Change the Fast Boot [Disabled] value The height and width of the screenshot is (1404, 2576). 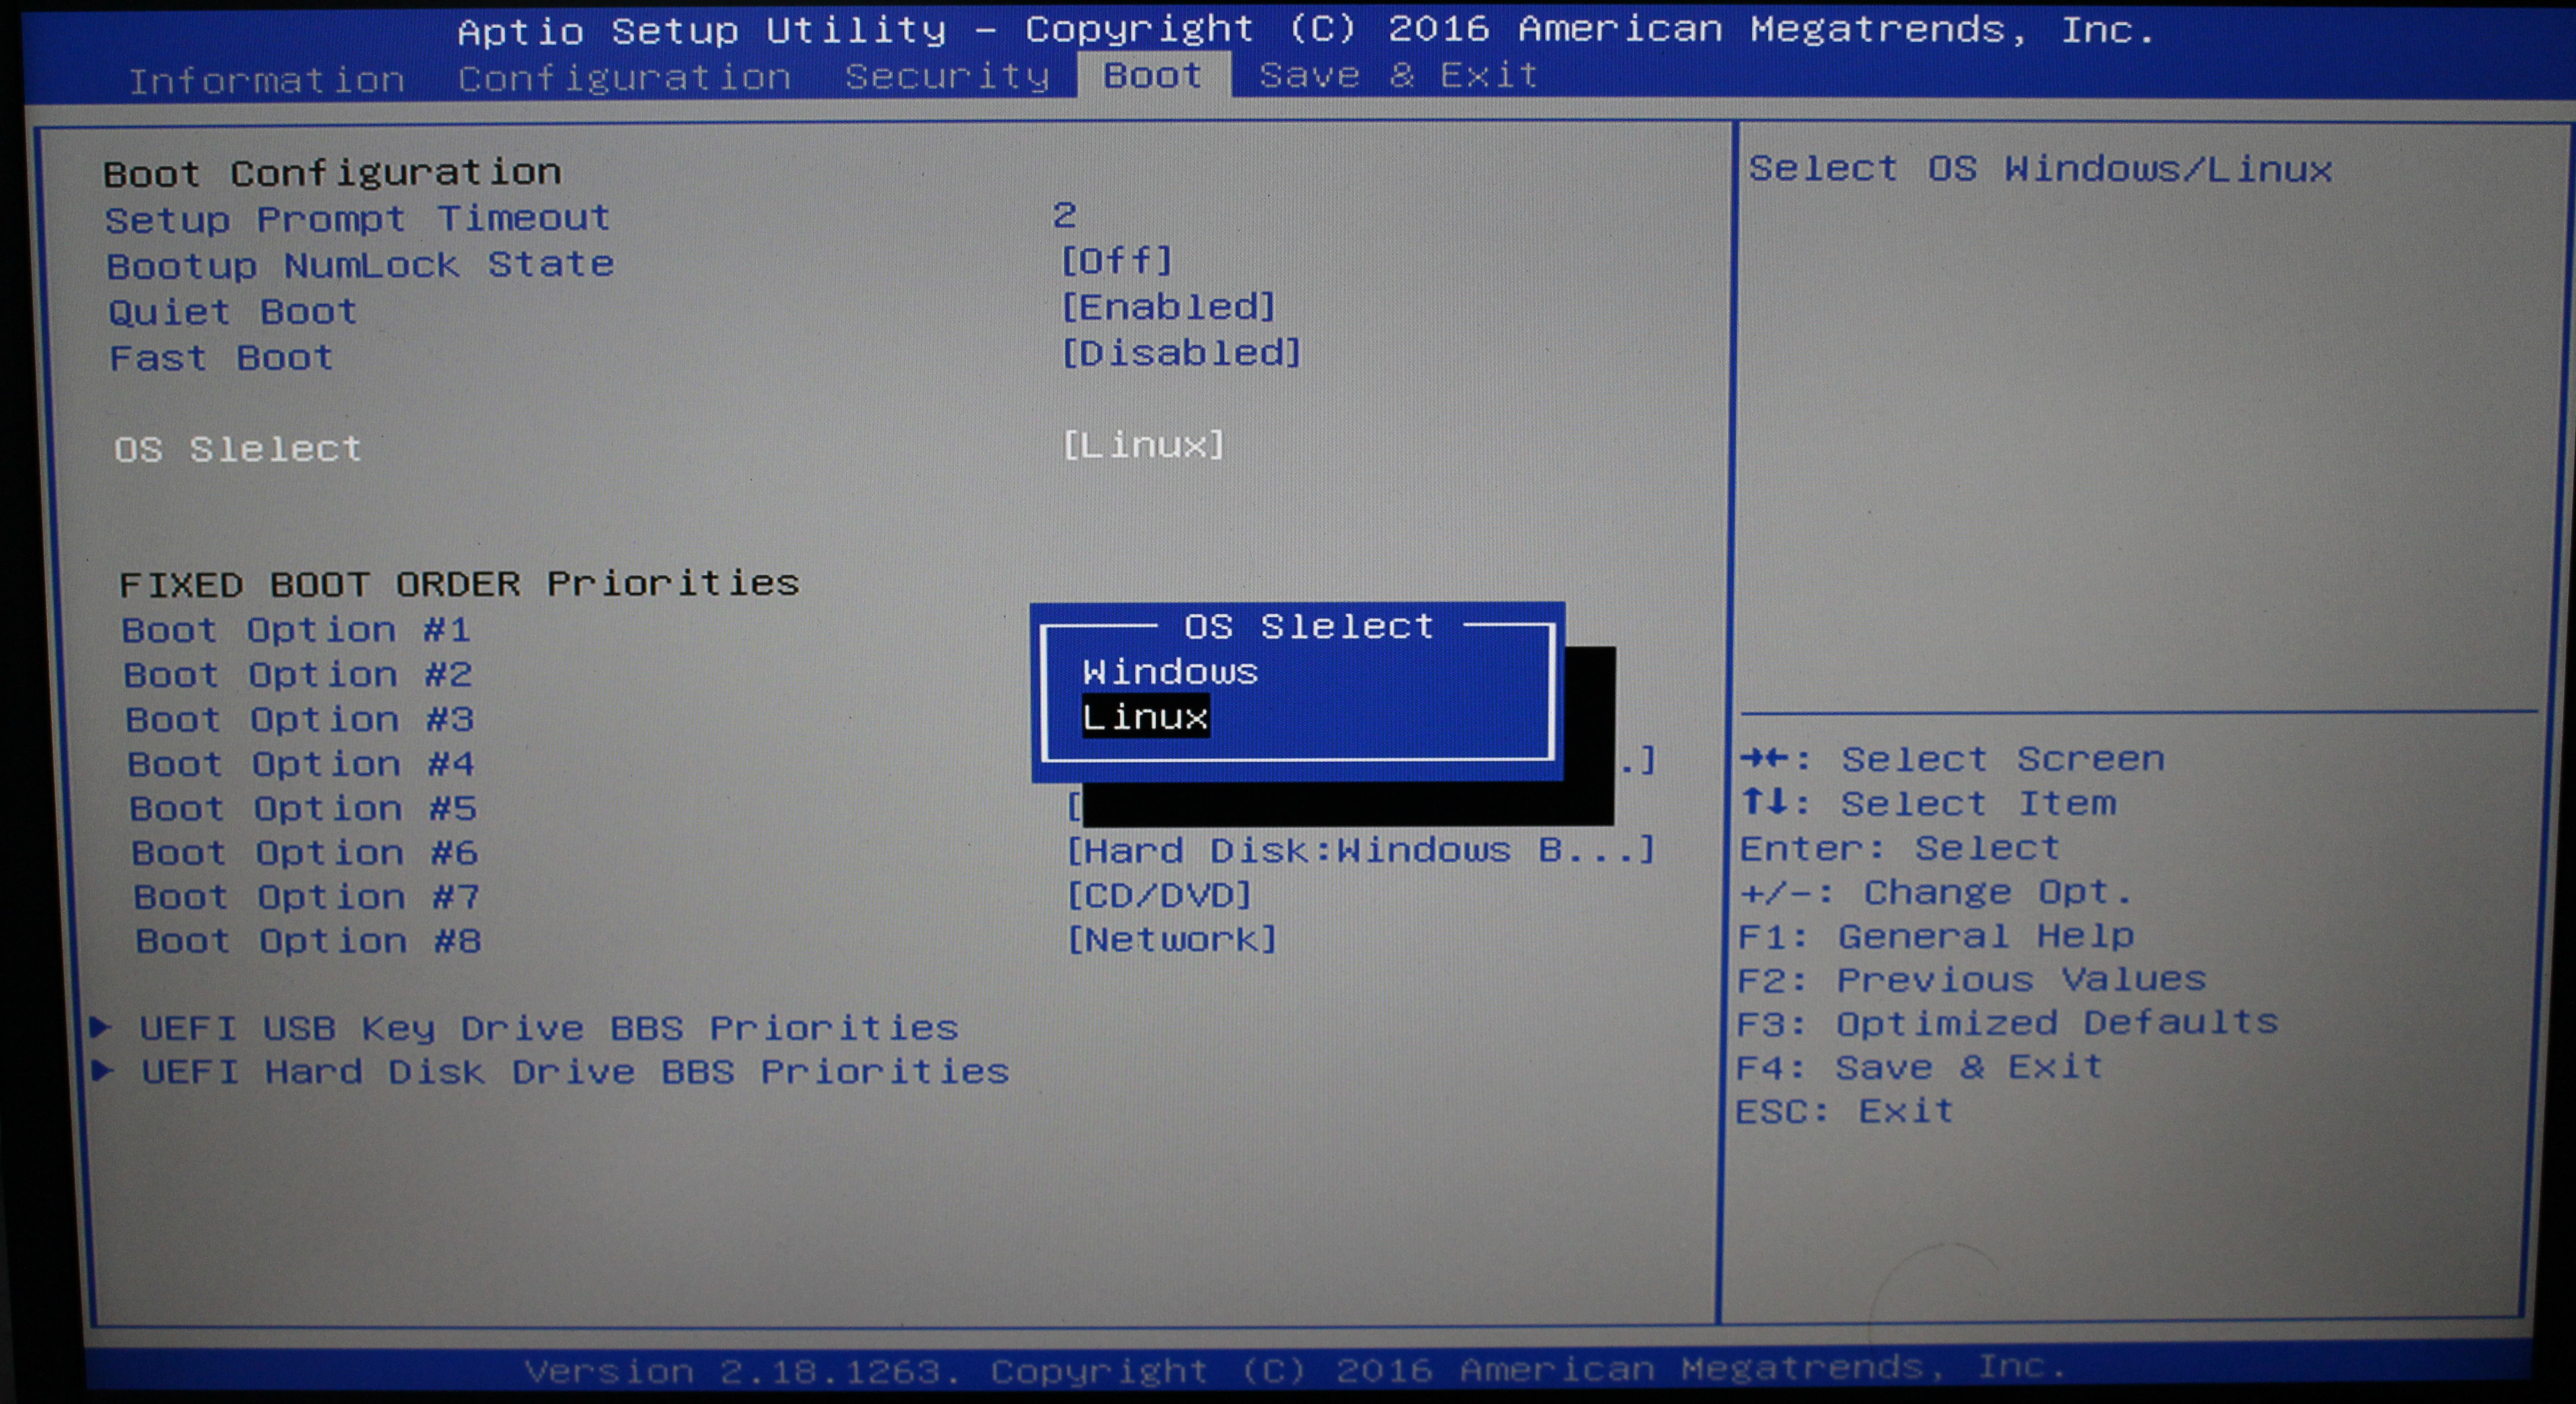click(1181, 353)
